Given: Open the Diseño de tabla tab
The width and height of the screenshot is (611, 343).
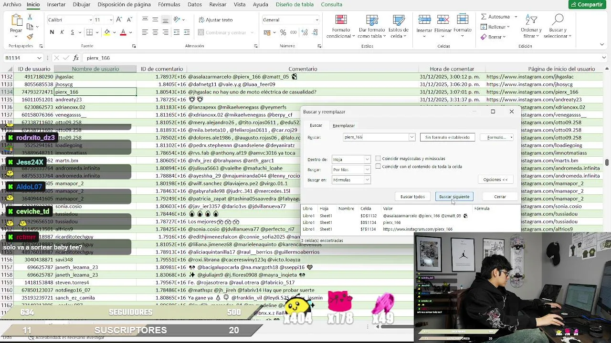Looking at the screenshot, I should pyautogui.click(x=295, y=4).
